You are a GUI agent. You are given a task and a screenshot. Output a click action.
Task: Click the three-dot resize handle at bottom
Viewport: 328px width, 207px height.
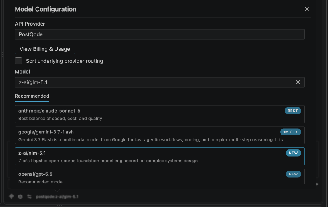(59, 205)
